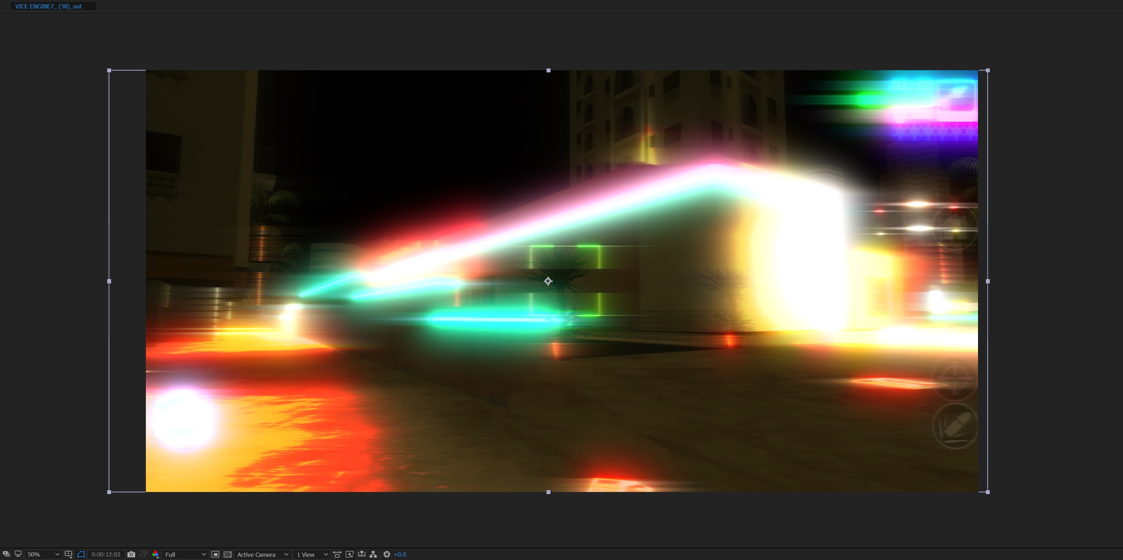Screen dimensions: 1123x560
Task: Take a snapshot with camera icon
Action: tap(131, 554)
